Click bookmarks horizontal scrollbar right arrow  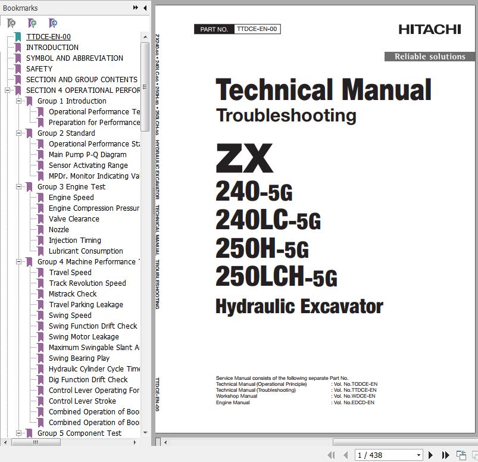pyautogui.click(x=135, y=442)
